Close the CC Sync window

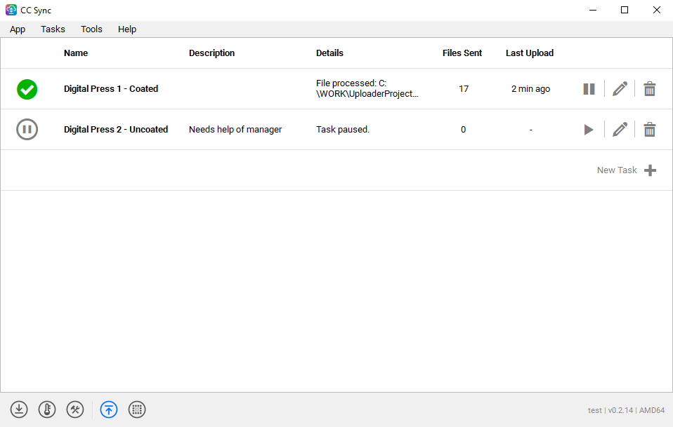pos(657,10)
